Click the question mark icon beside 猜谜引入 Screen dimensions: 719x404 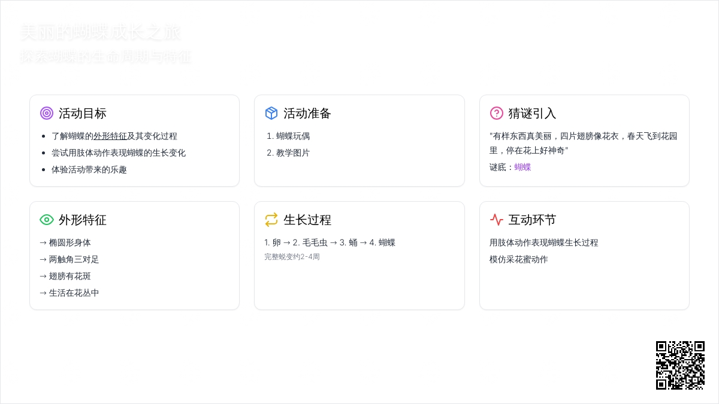497,113
